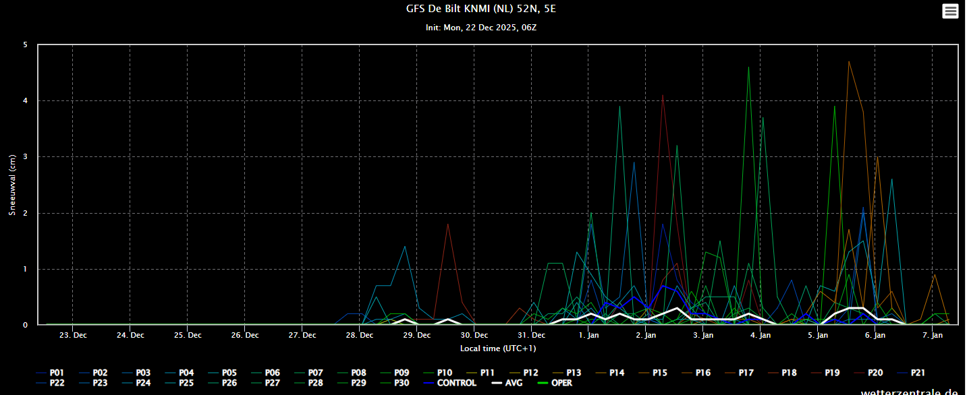Click P27 legend entry

[x=267, y=383]
